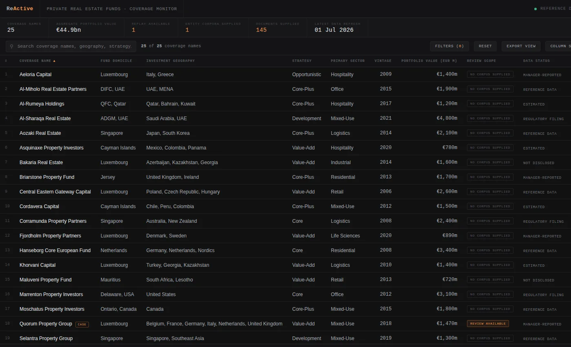This screenshot has width=571, height=347.
Task: Click €4,800m value for Al-Sharaqa
Action: [447, 119]
